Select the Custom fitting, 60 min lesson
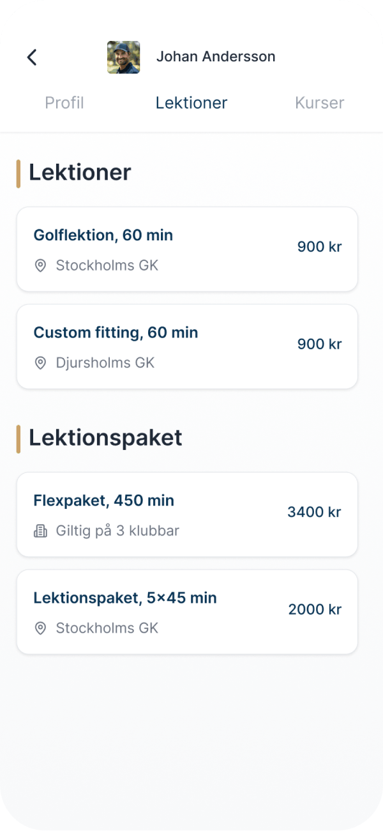Image resolution: width=383 pixels, height=831 pixels. [187, 346]
